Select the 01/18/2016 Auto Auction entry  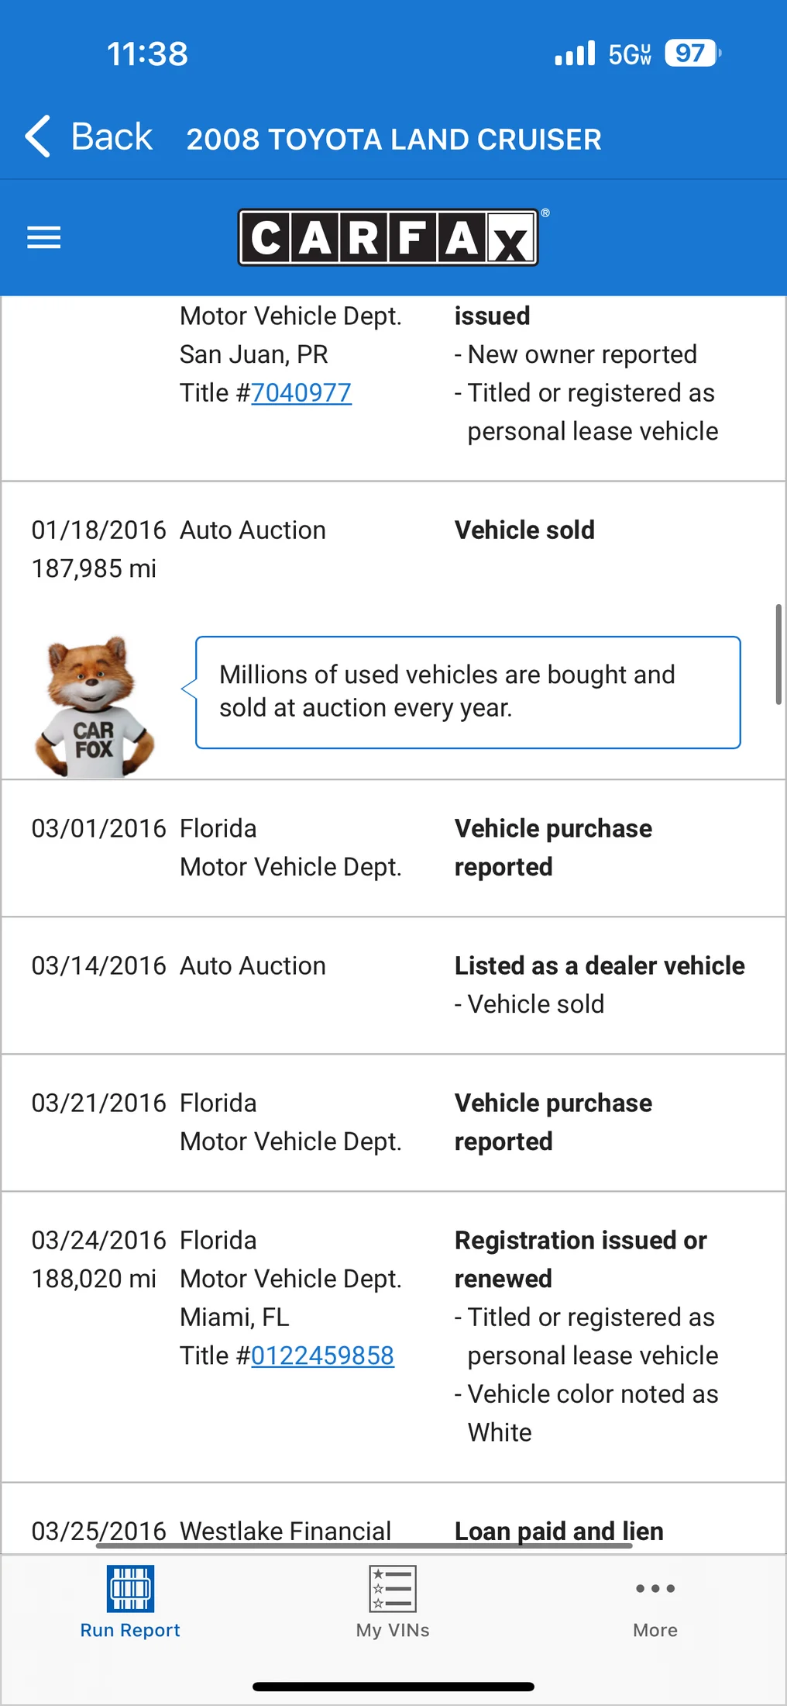pos(393,549)
